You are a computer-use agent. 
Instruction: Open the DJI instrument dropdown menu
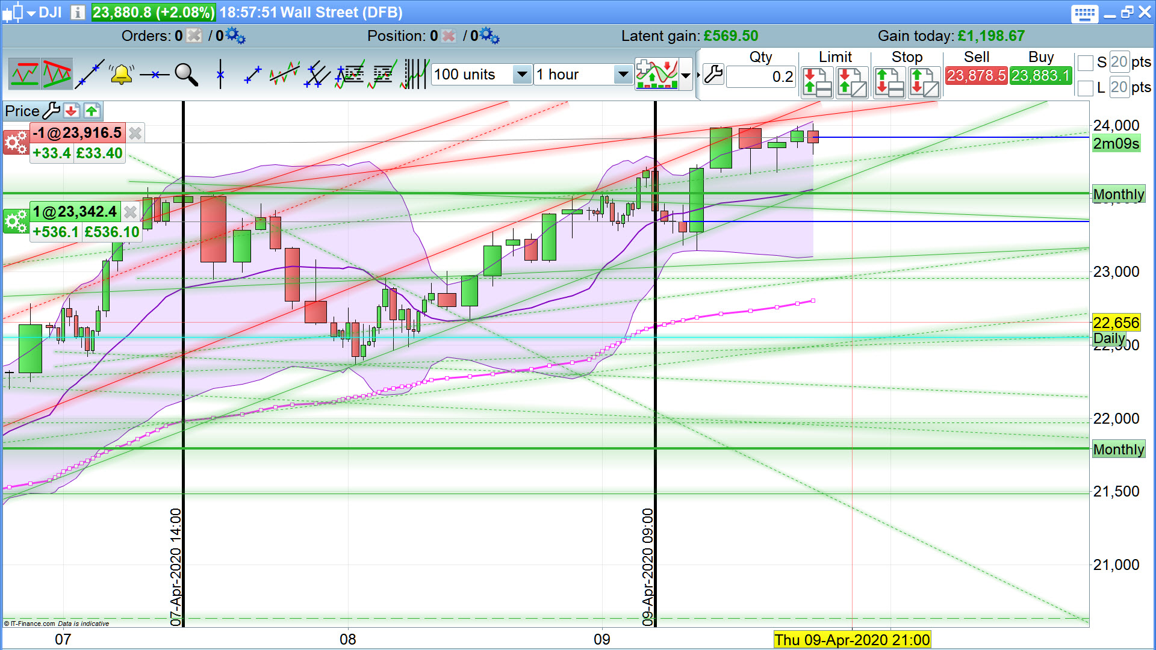pos(31,13)
